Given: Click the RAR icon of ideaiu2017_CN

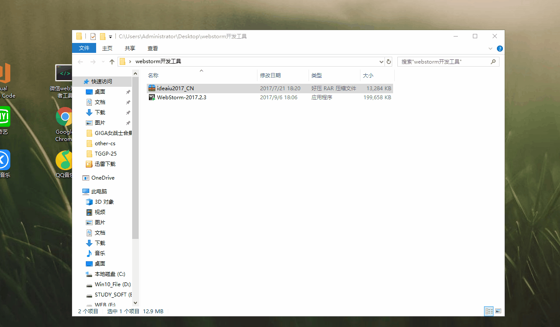Looking at the screenshot, I should pyautogui.click(x=152, y=88).
